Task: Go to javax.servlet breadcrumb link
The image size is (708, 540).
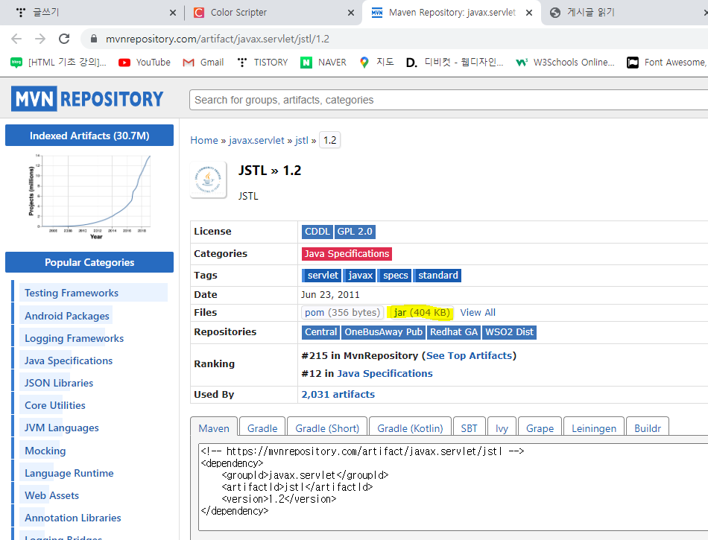Action: coord(256,140)
